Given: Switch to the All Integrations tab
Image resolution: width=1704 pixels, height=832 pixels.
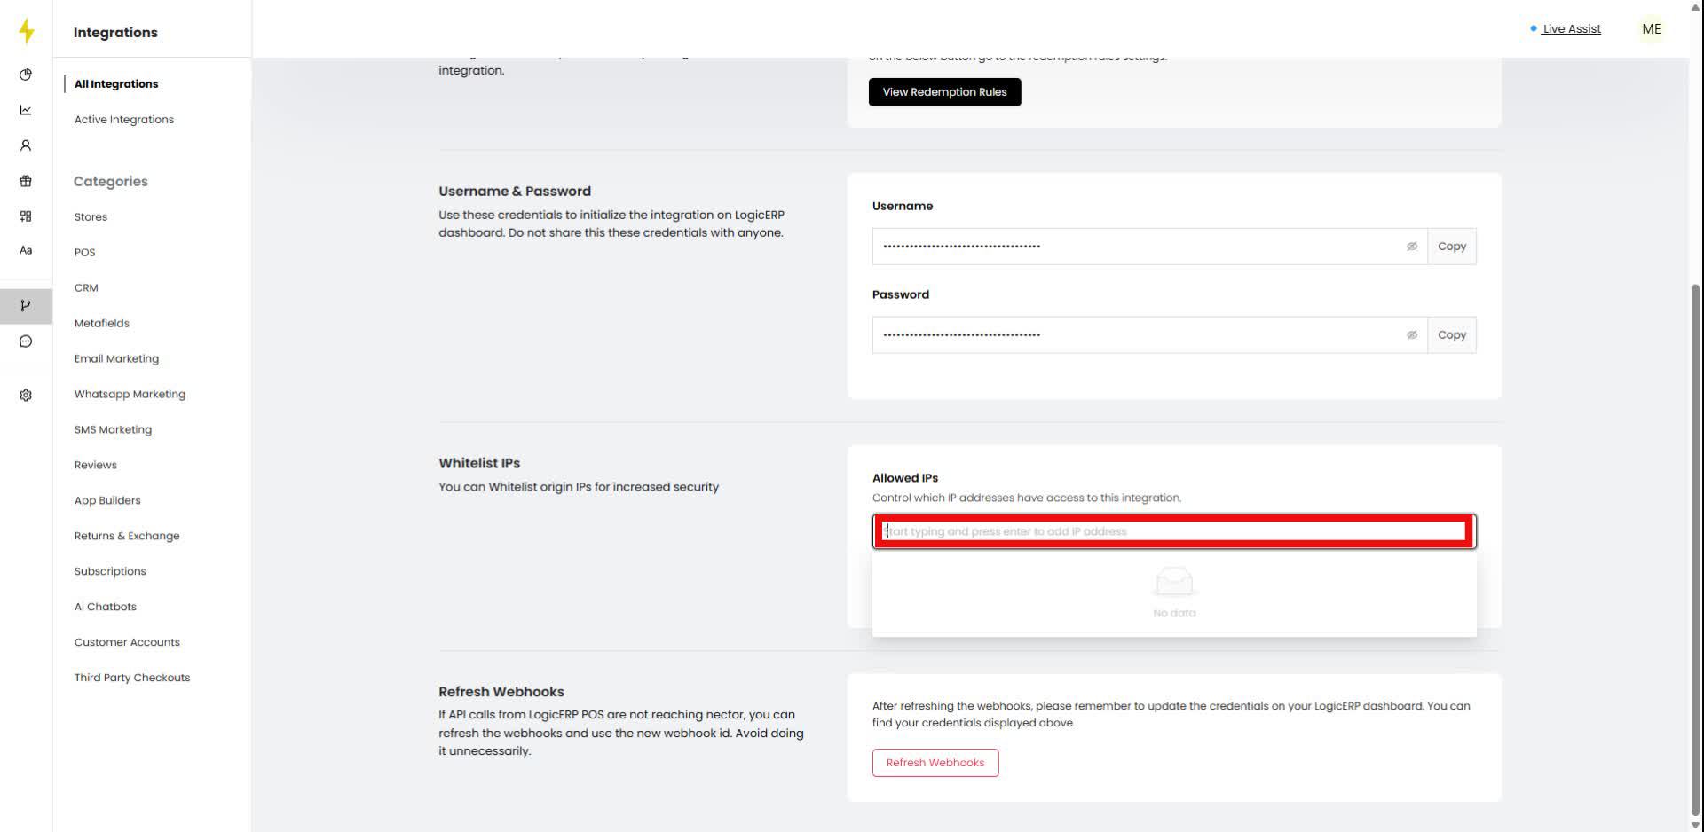Looking at the screenshot, I should tap(116, 83).
